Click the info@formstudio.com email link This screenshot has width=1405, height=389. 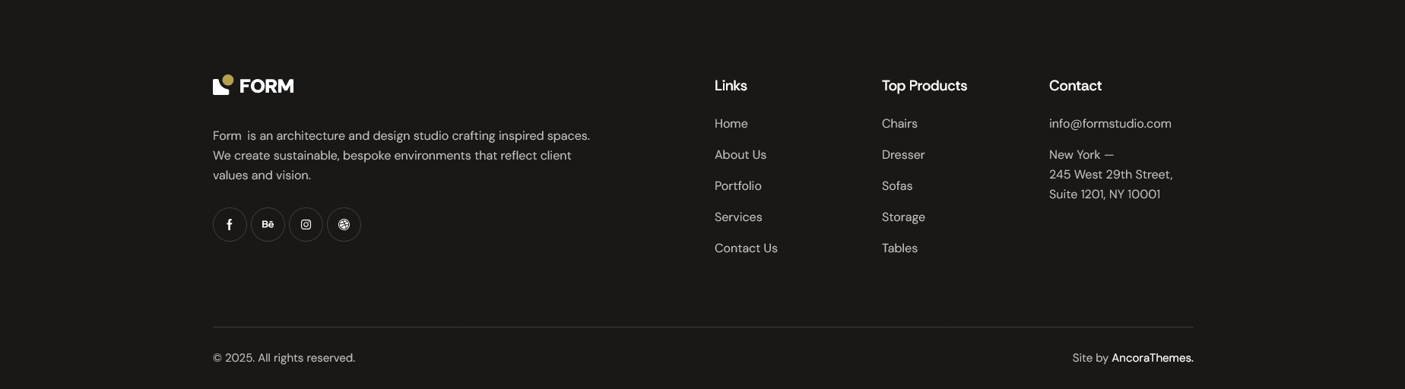[1109, 124]
